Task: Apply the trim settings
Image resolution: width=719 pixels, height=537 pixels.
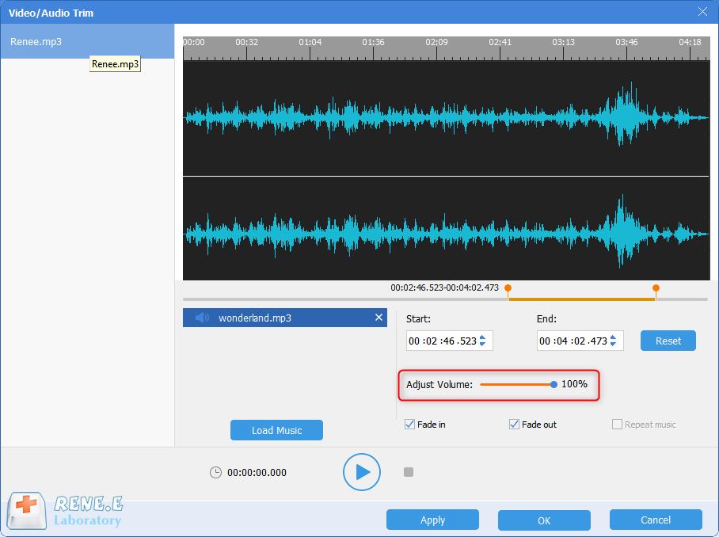Action: coord(432,520)
